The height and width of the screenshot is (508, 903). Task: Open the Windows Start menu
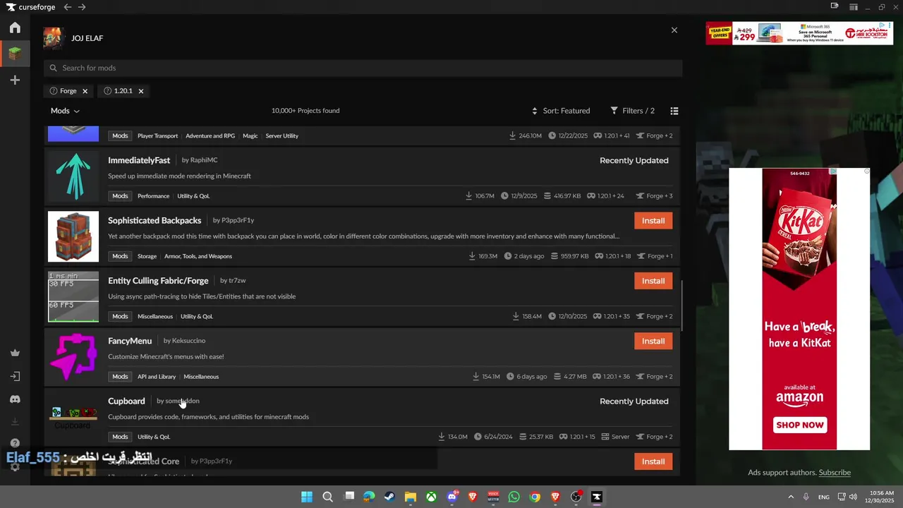click(x=307, y=497)
